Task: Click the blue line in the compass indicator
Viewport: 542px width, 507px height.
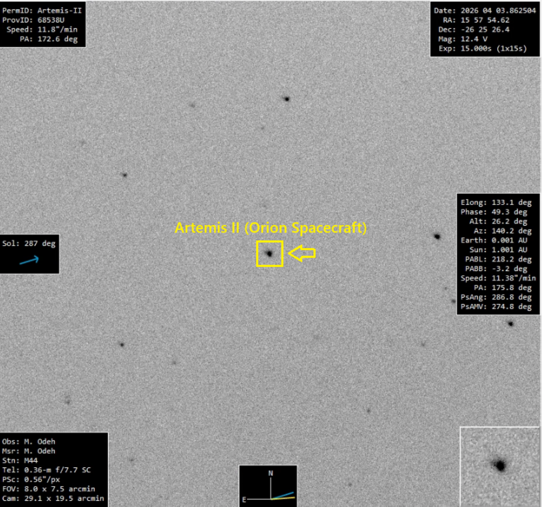Action: [284, 495]
